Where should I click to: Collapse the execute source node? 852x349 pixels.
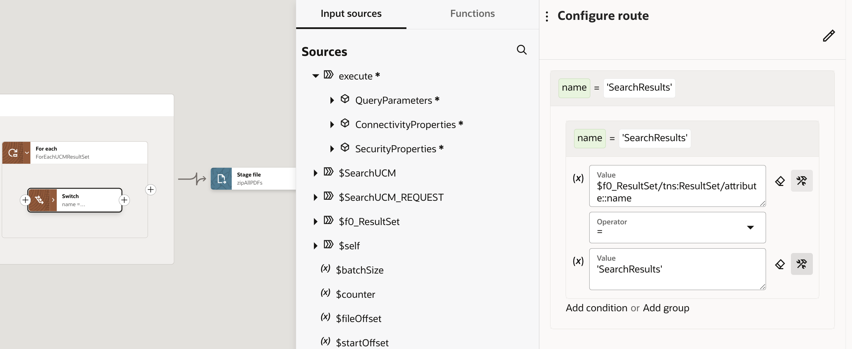coord(315,75)
